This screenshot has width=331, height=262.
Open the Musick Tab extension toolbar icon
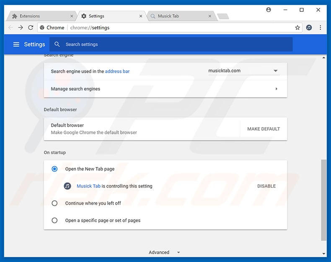click(309, 28)
